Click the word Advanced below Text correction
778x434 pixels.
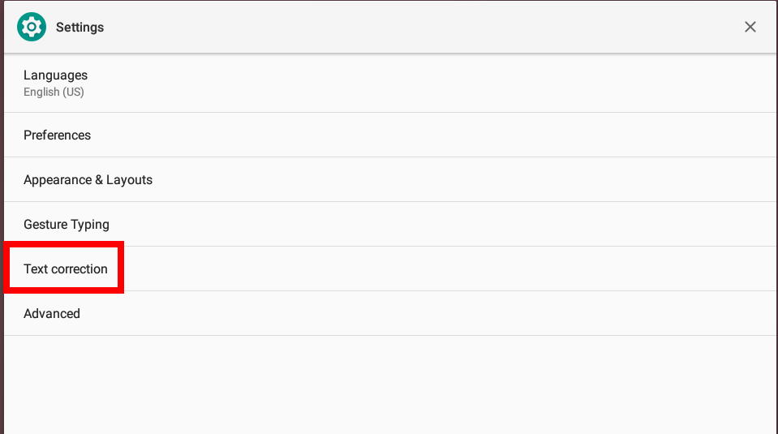(x=52, y=313)
